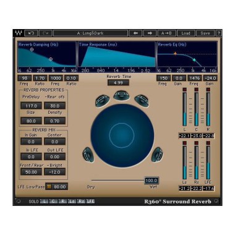
Task: Click the A→B copy button
Action: point(166,33)
